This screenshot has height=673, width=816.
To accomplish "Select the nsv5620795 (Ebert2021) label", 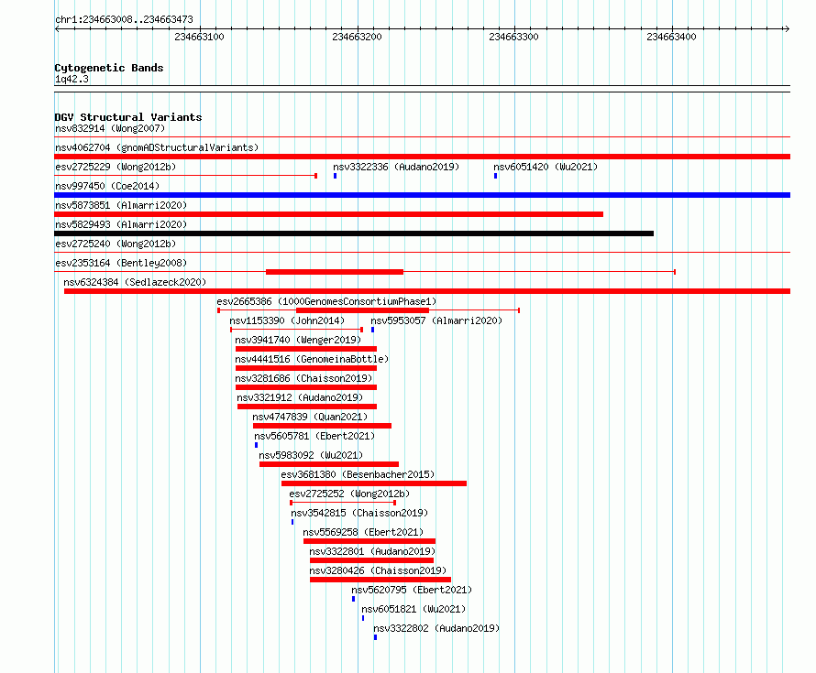I will (412, 590).
